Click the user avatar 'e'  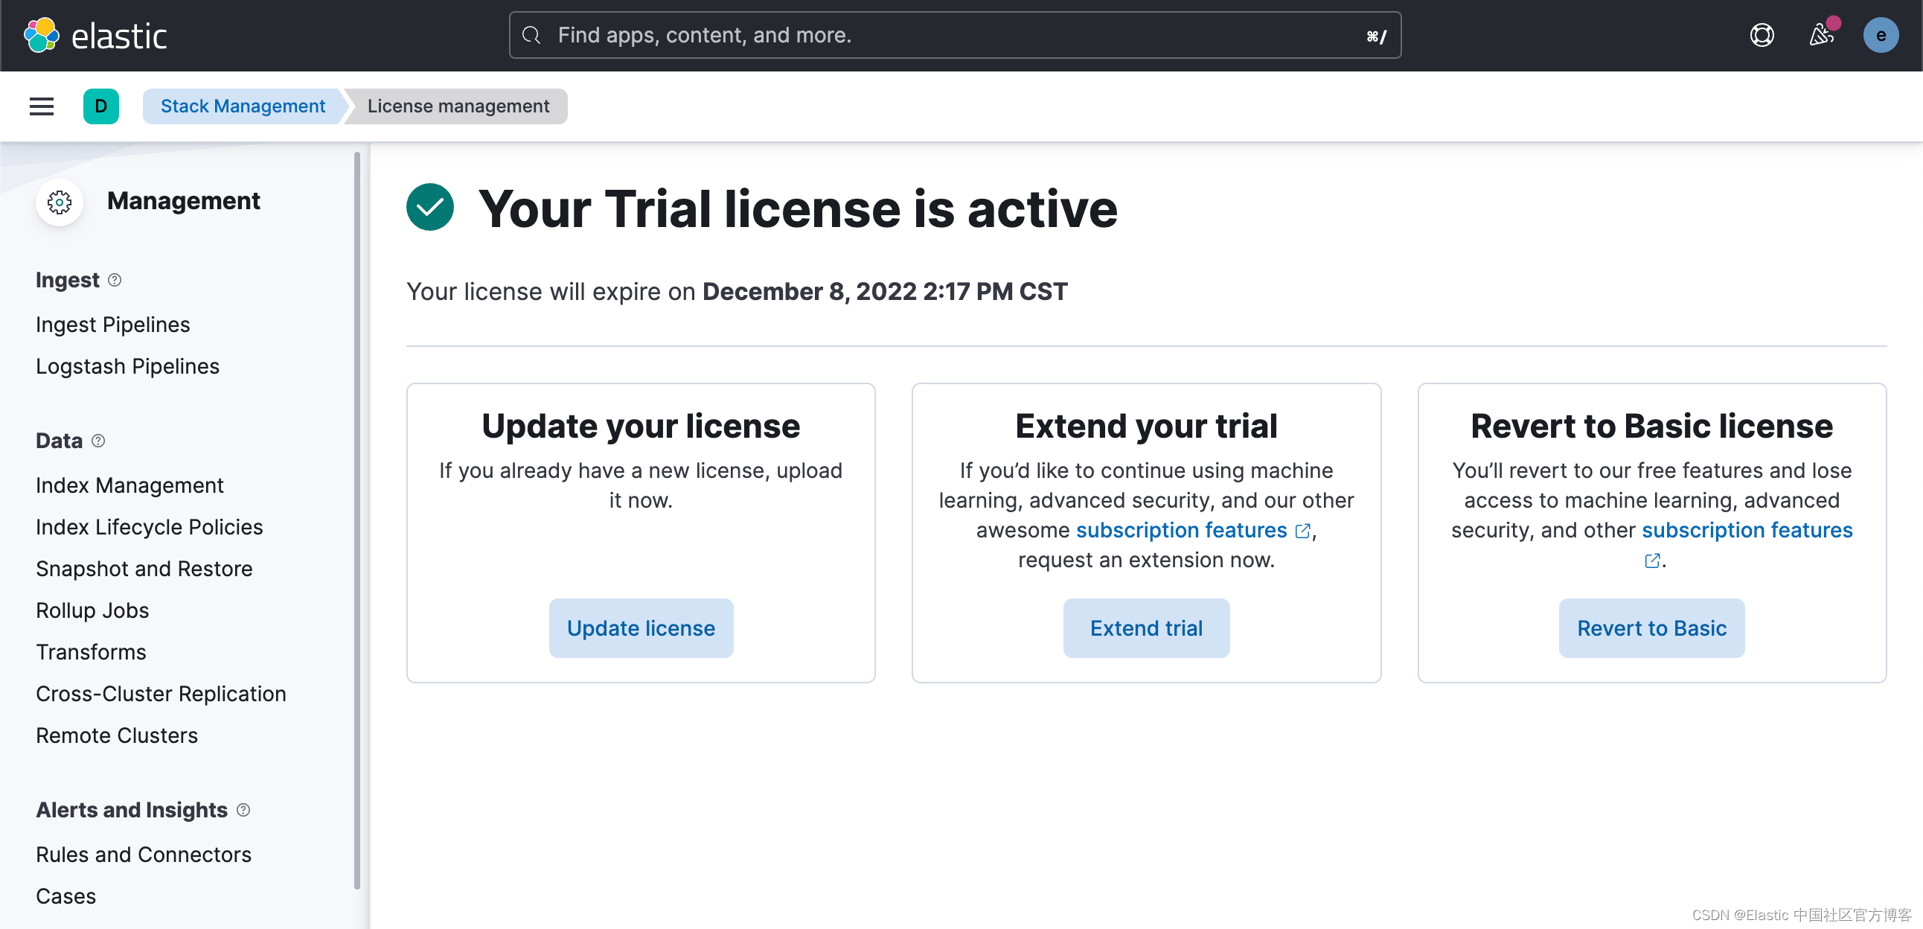(x=1881, y=35)
